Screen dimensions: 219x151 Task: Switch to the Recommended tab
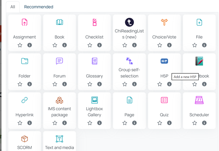tap(39, 7)
